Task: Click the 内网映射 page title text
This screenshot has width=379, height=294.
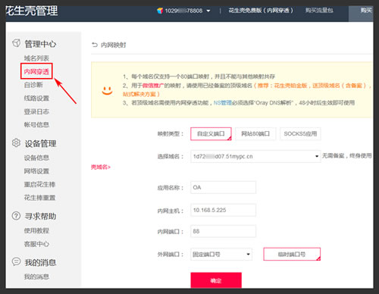Action: point(114,45)
